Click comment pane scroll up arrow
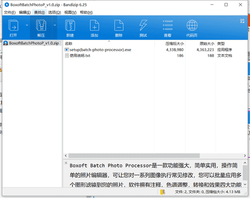The width and height of the screenshot is (250, 198). tap(245, 163)
